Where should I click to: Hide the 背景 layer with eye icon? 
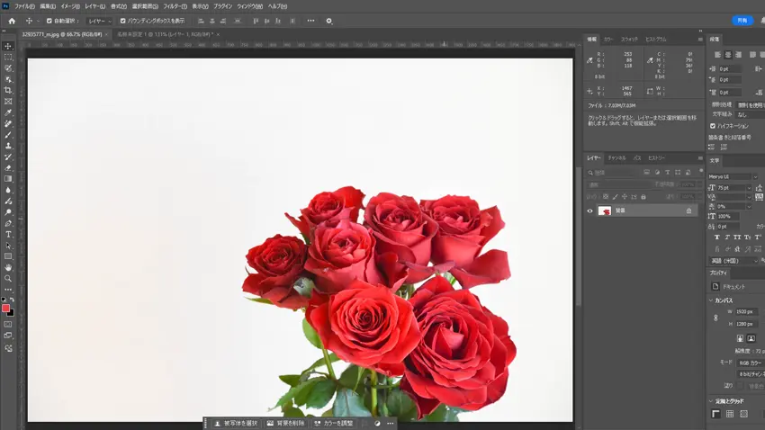click(590, 211)
